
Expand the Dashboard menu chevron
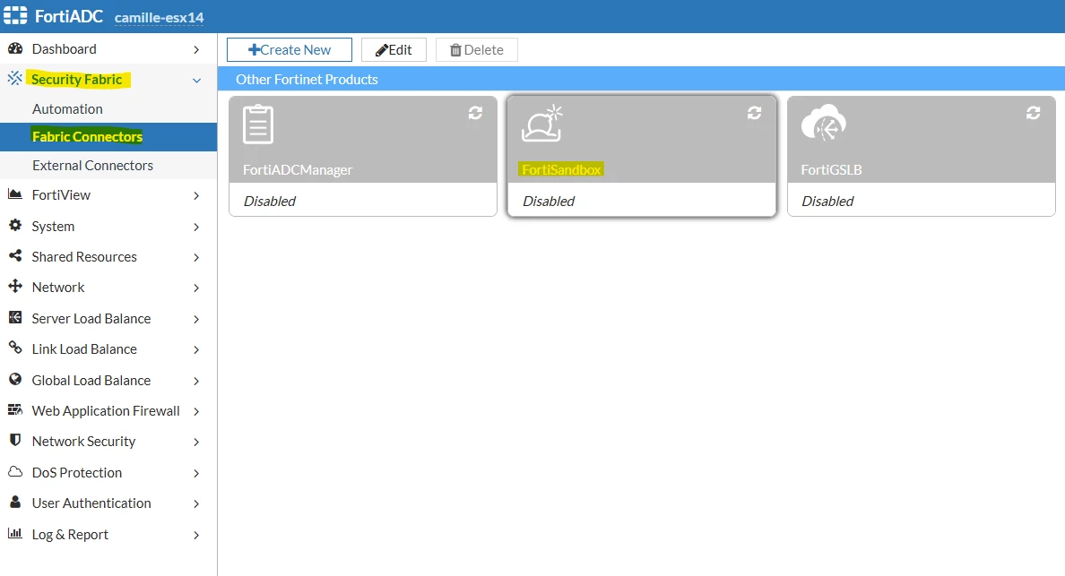pos(196,49)
